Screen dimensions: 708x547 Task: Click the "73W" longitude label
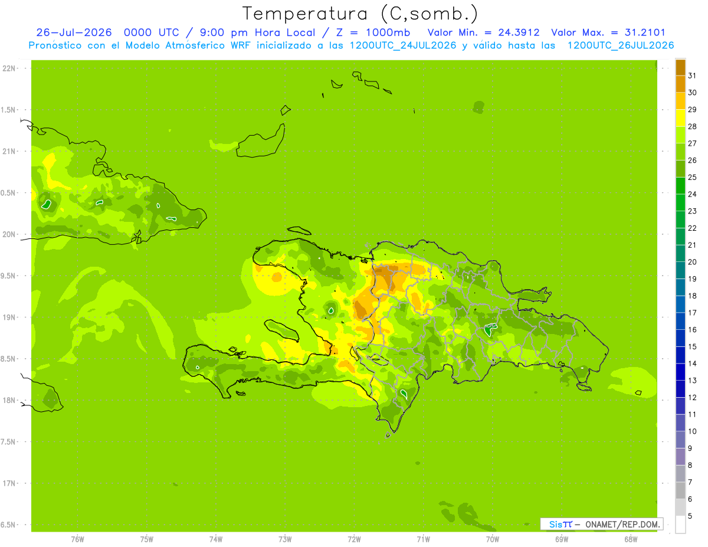(x=285, y=540)
